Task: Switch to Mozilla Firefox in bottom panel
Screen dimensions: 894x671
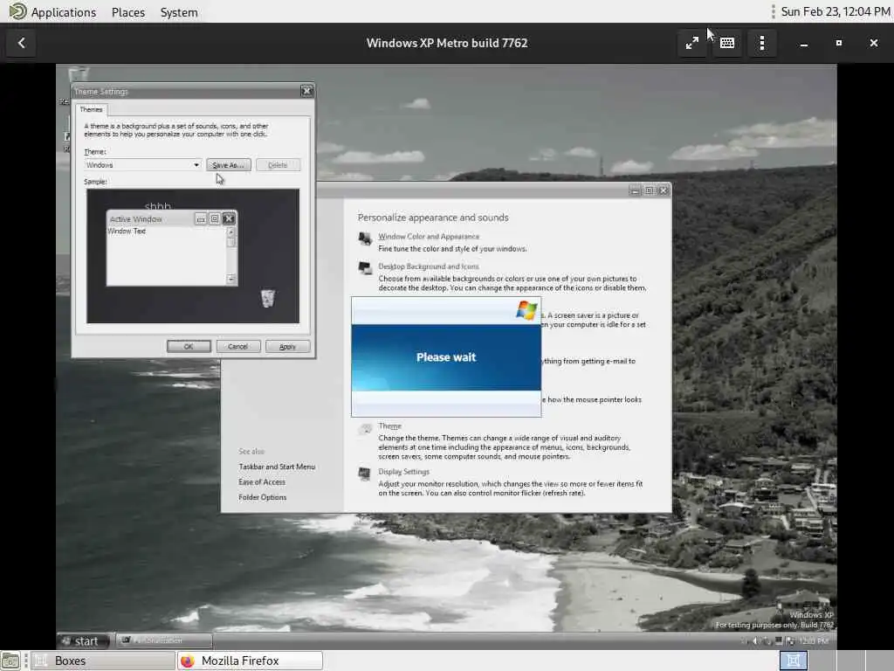Action: click(250, 661)
